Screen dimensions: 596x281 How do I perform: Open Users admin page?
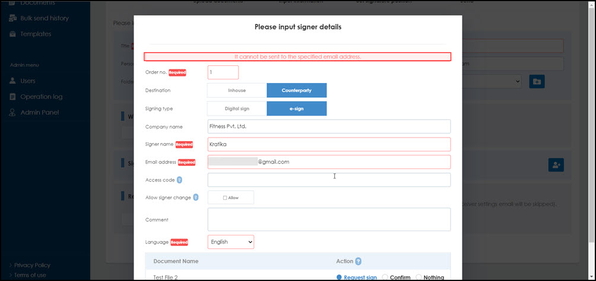28,81
